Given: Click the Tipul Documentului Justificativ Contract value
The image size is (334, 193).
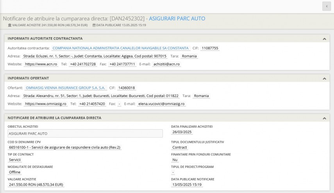Looking at the screenshot, I should (180, 148).
